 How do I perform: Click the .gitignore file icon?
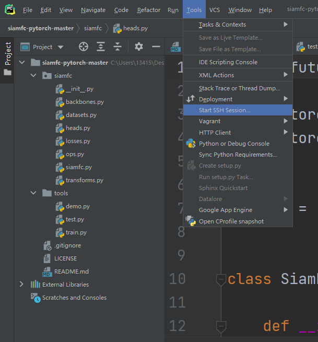(48, 245)
